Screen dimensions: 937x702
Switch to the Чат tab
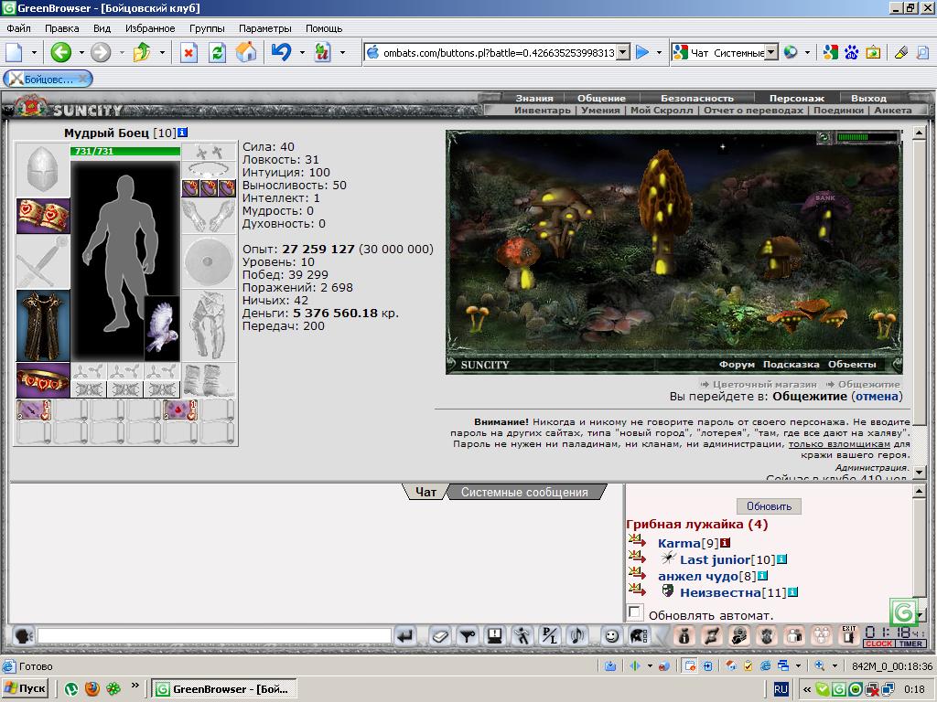click(x=425, y=492)
